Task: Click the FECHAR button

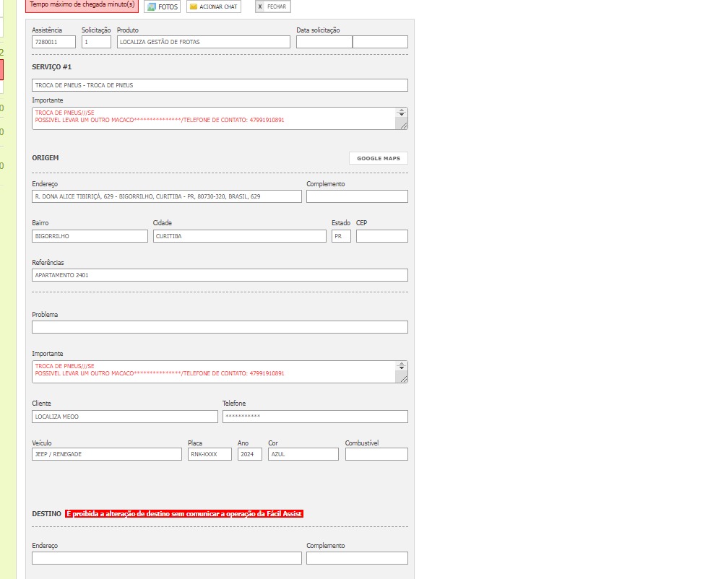Action: point(273,6)
